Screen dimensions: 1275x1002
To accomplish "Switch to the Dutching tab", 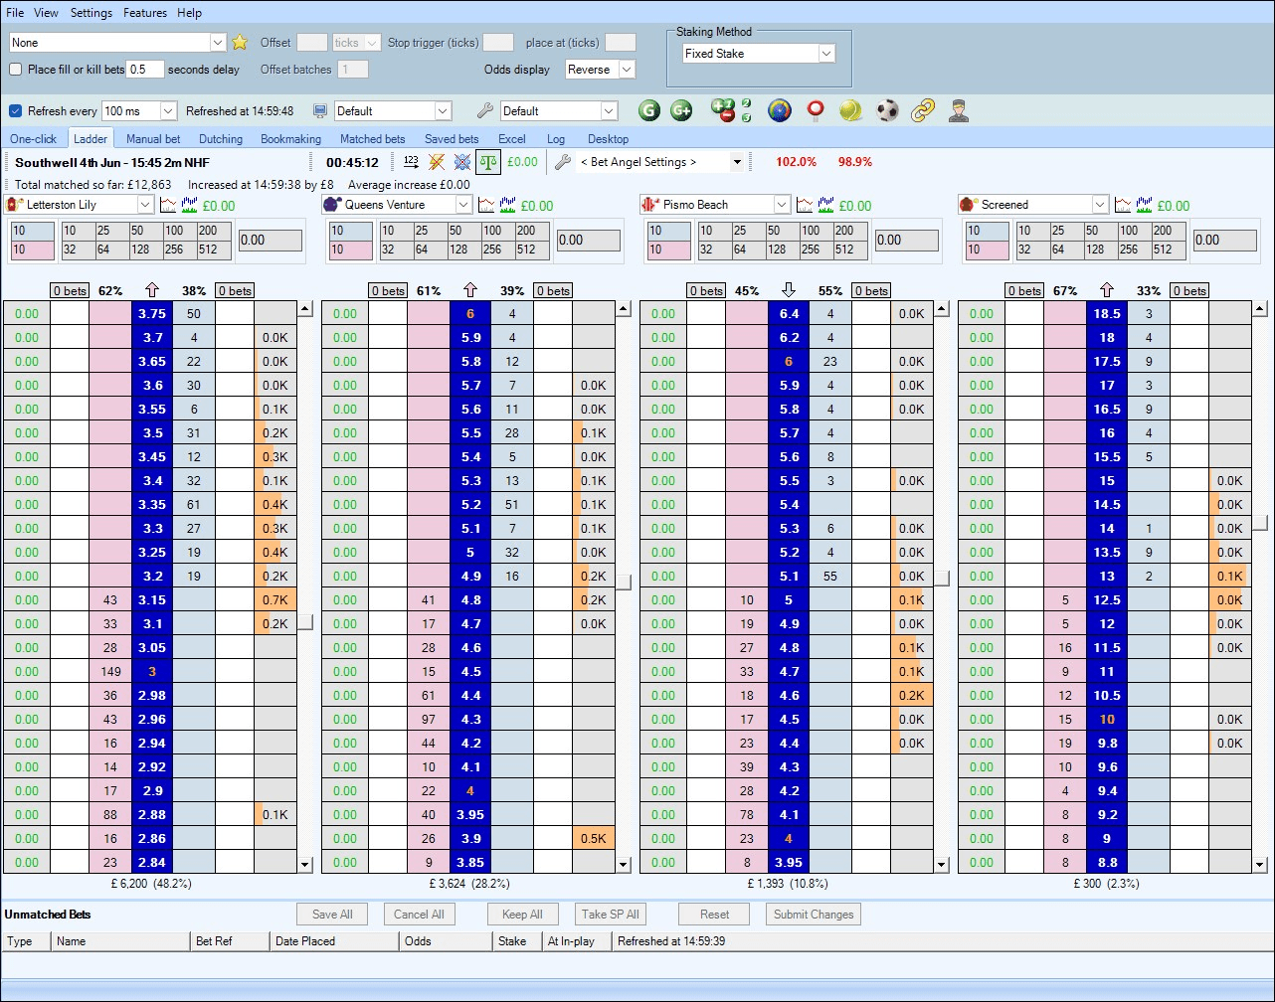I will [220, 138].
